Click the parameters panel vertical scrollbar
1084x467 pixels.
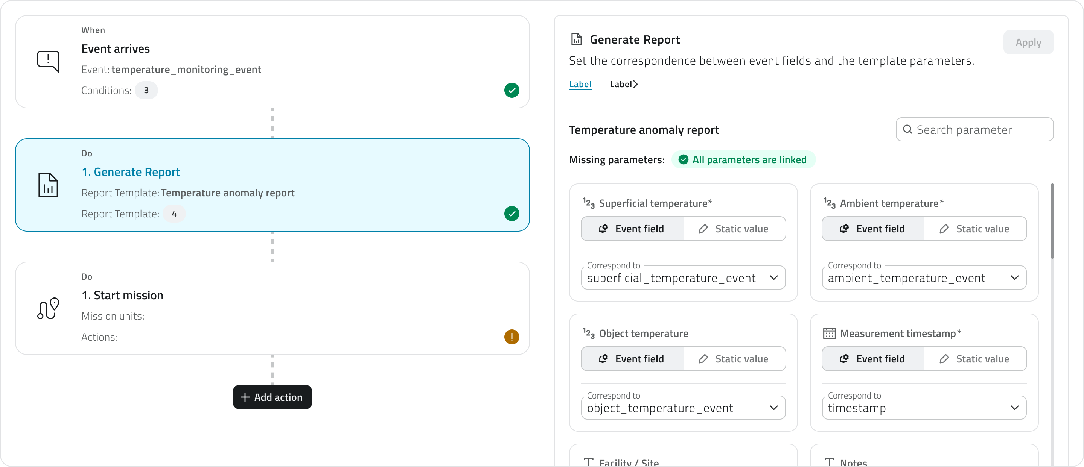[1052, 221]
